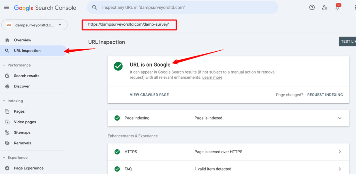Open the hamburger main menu
The image size is (356, 174).
point(7,8)
